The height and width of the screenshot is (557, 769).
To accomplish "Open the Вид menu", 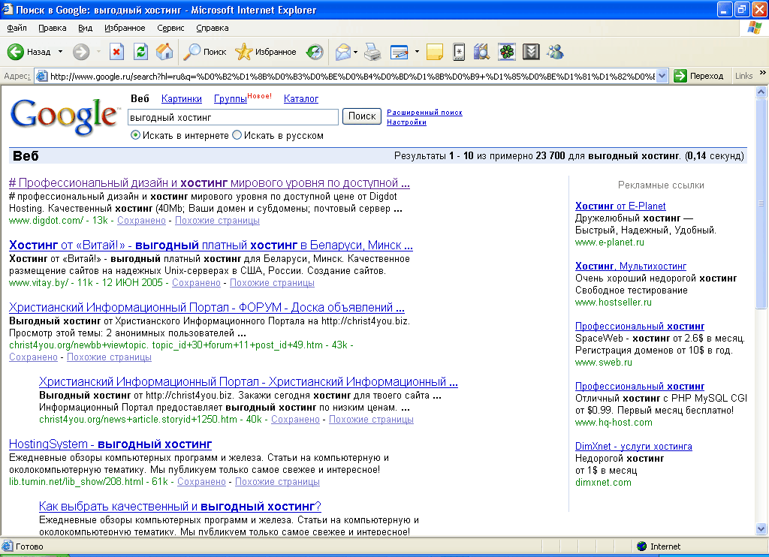I will coord(86,28).
